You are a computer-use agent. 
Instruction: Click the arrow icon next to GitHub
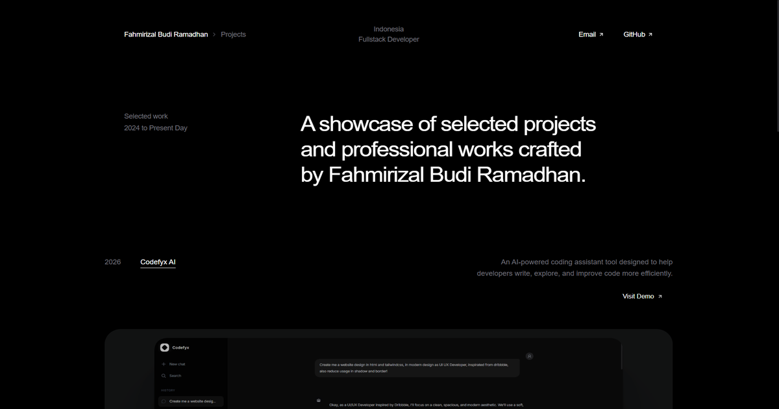(x=650, y=34)
